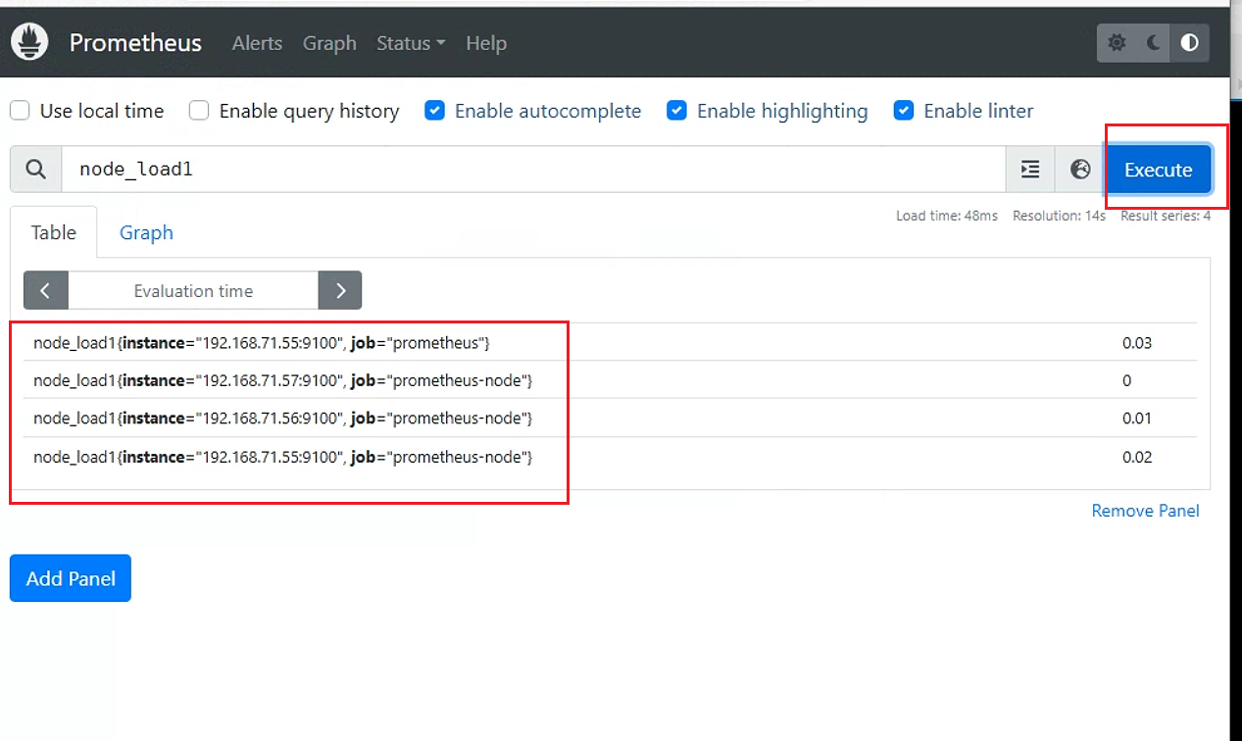The height and width of the screenshot is (741, 1242).
Task: Open the Alerts page from the navbar
Action: [257, 43]
